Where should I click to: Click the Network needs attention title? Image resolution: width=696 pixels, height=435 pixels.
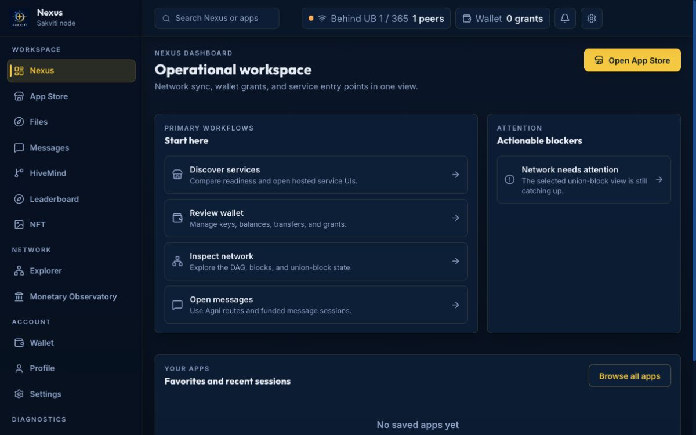(570, 170)
